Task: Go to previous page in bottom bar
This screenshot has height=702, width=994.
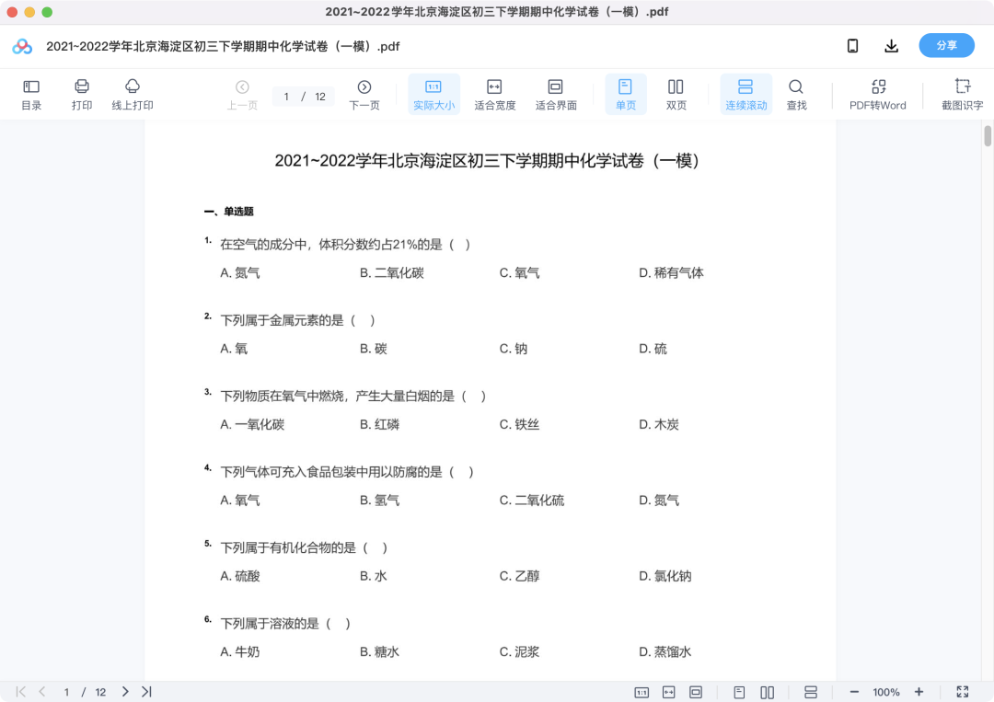Action: [x=41, y=692]
